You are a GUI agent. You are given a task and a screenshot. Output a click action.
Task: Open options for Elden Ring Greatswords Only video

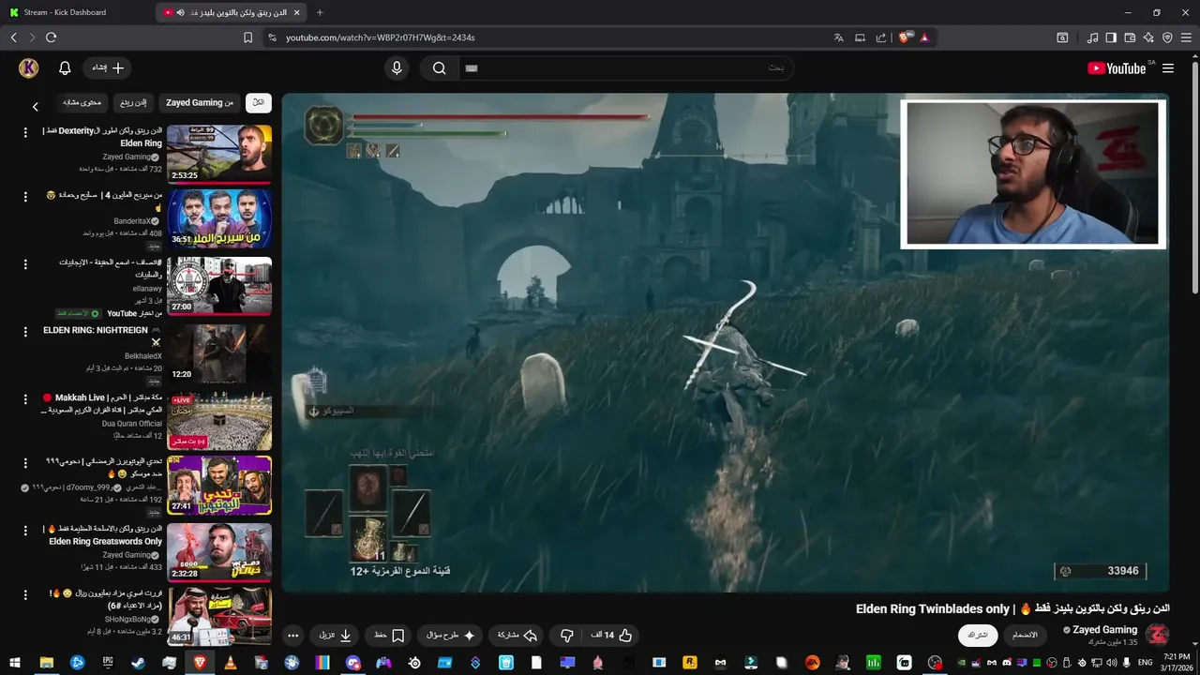pyautogui.click(x=25, y=530)
